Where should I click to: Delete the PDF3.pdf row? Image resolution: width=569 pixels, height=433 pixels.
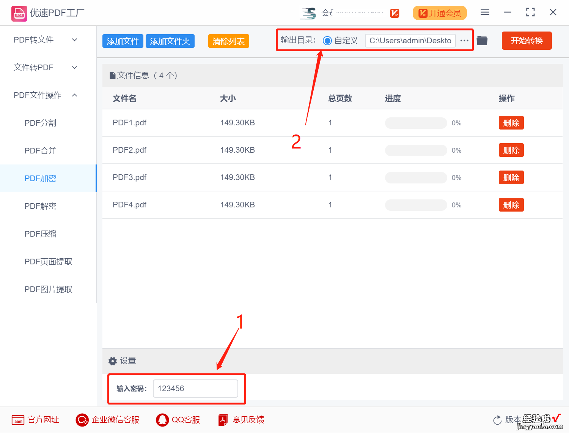click(511, 177)
